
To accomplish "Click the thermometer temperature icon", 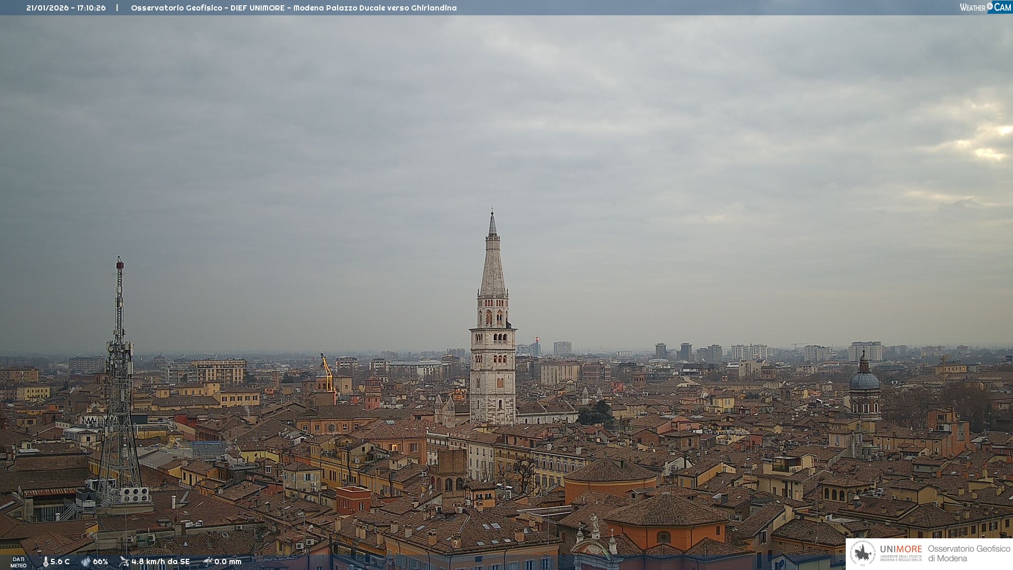I will pos(45,562).
